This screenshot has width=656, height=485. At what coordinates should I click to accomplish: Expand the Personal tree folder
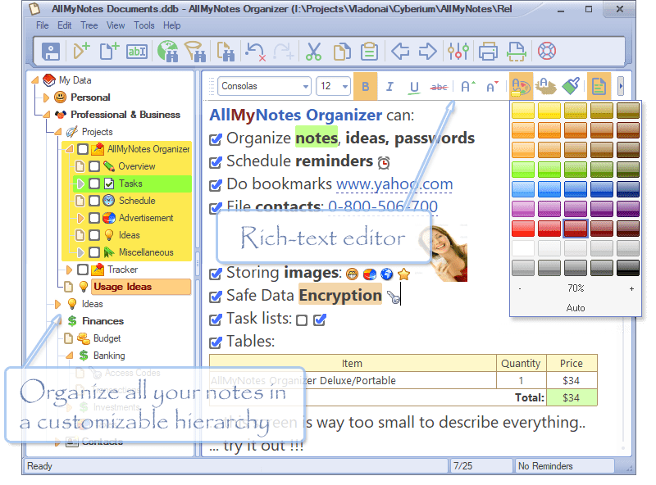tap(47, 97)
